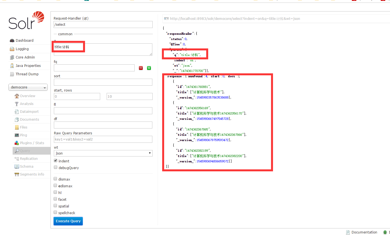Open Plugins / Stats
This screenshot has width=390, height=243.
(x=32, y=143)
